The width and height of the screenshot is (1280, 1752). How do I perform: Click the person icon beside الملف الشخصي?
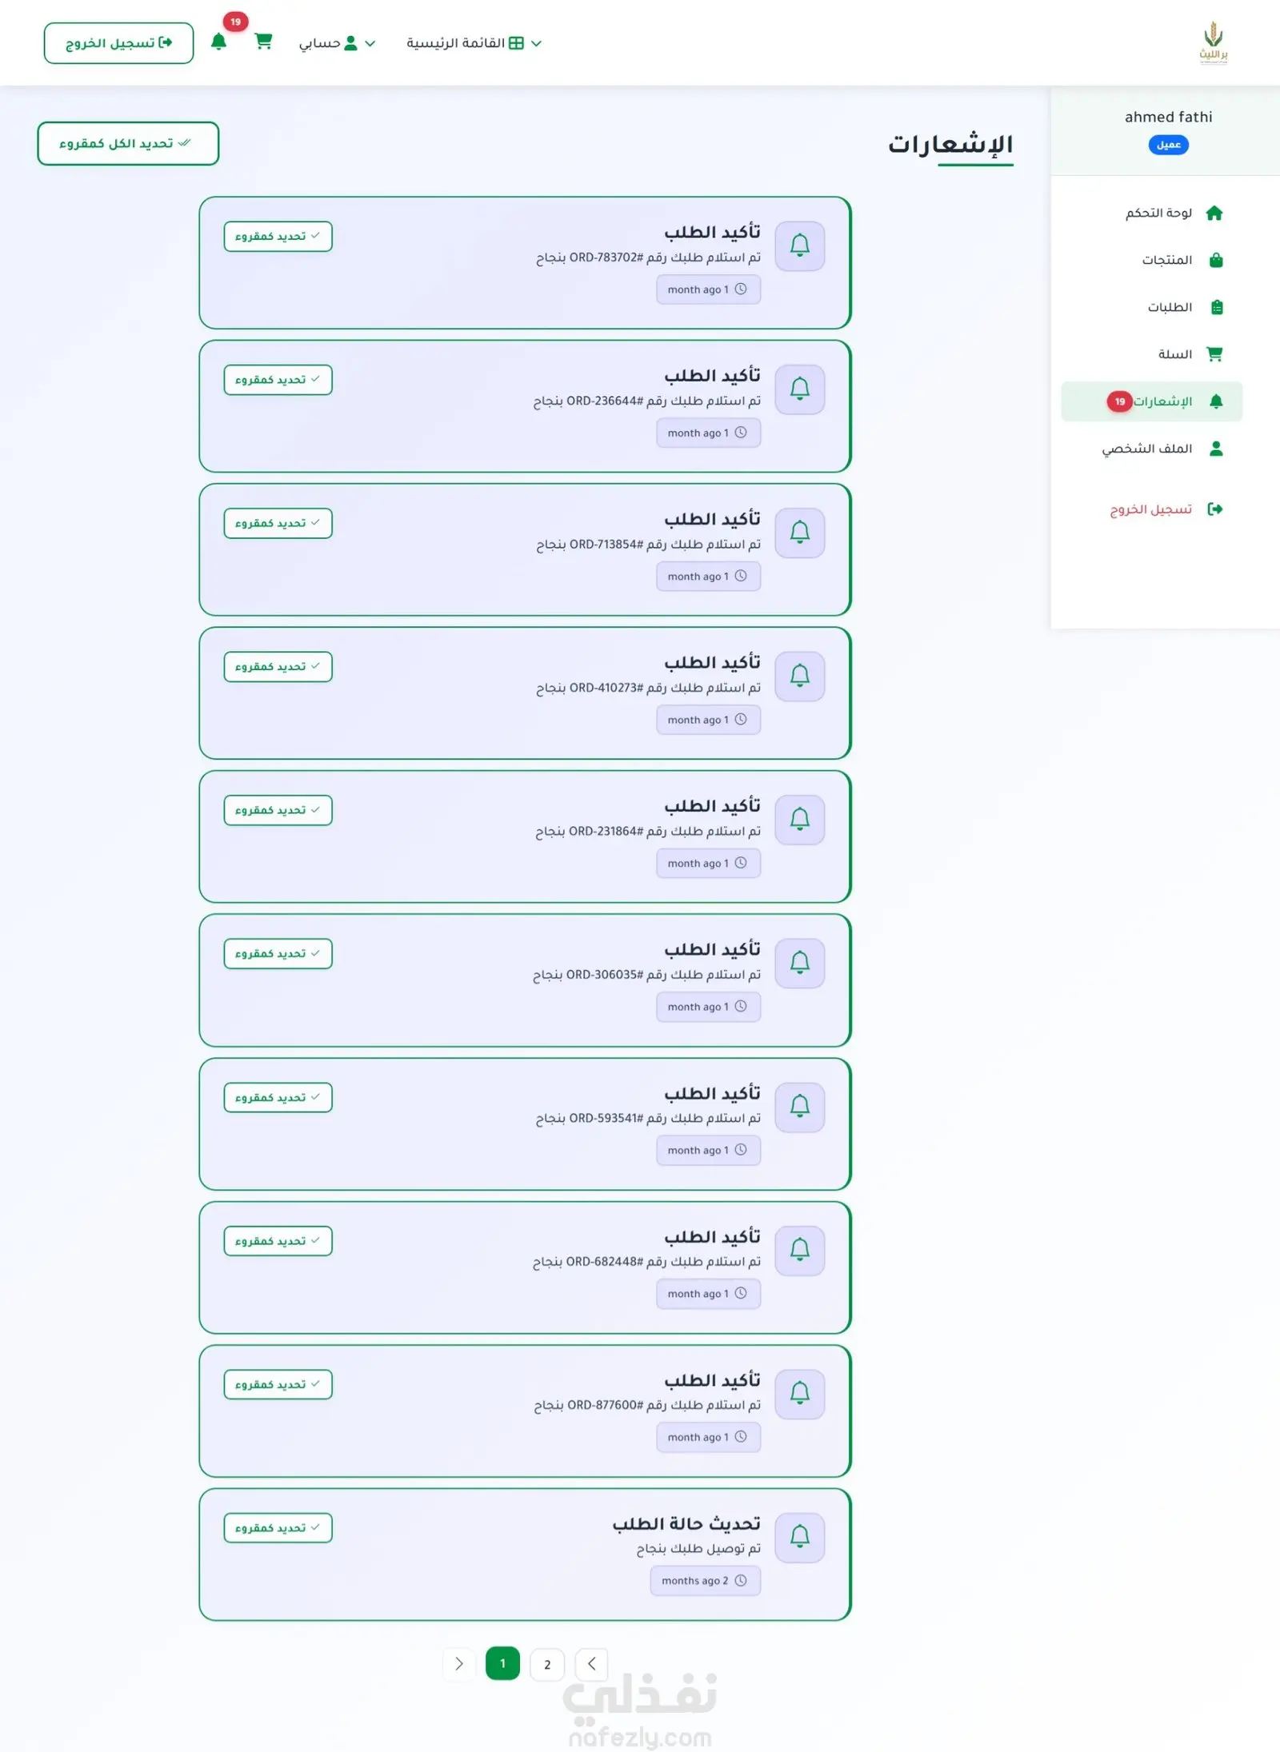pos(1216,449)
